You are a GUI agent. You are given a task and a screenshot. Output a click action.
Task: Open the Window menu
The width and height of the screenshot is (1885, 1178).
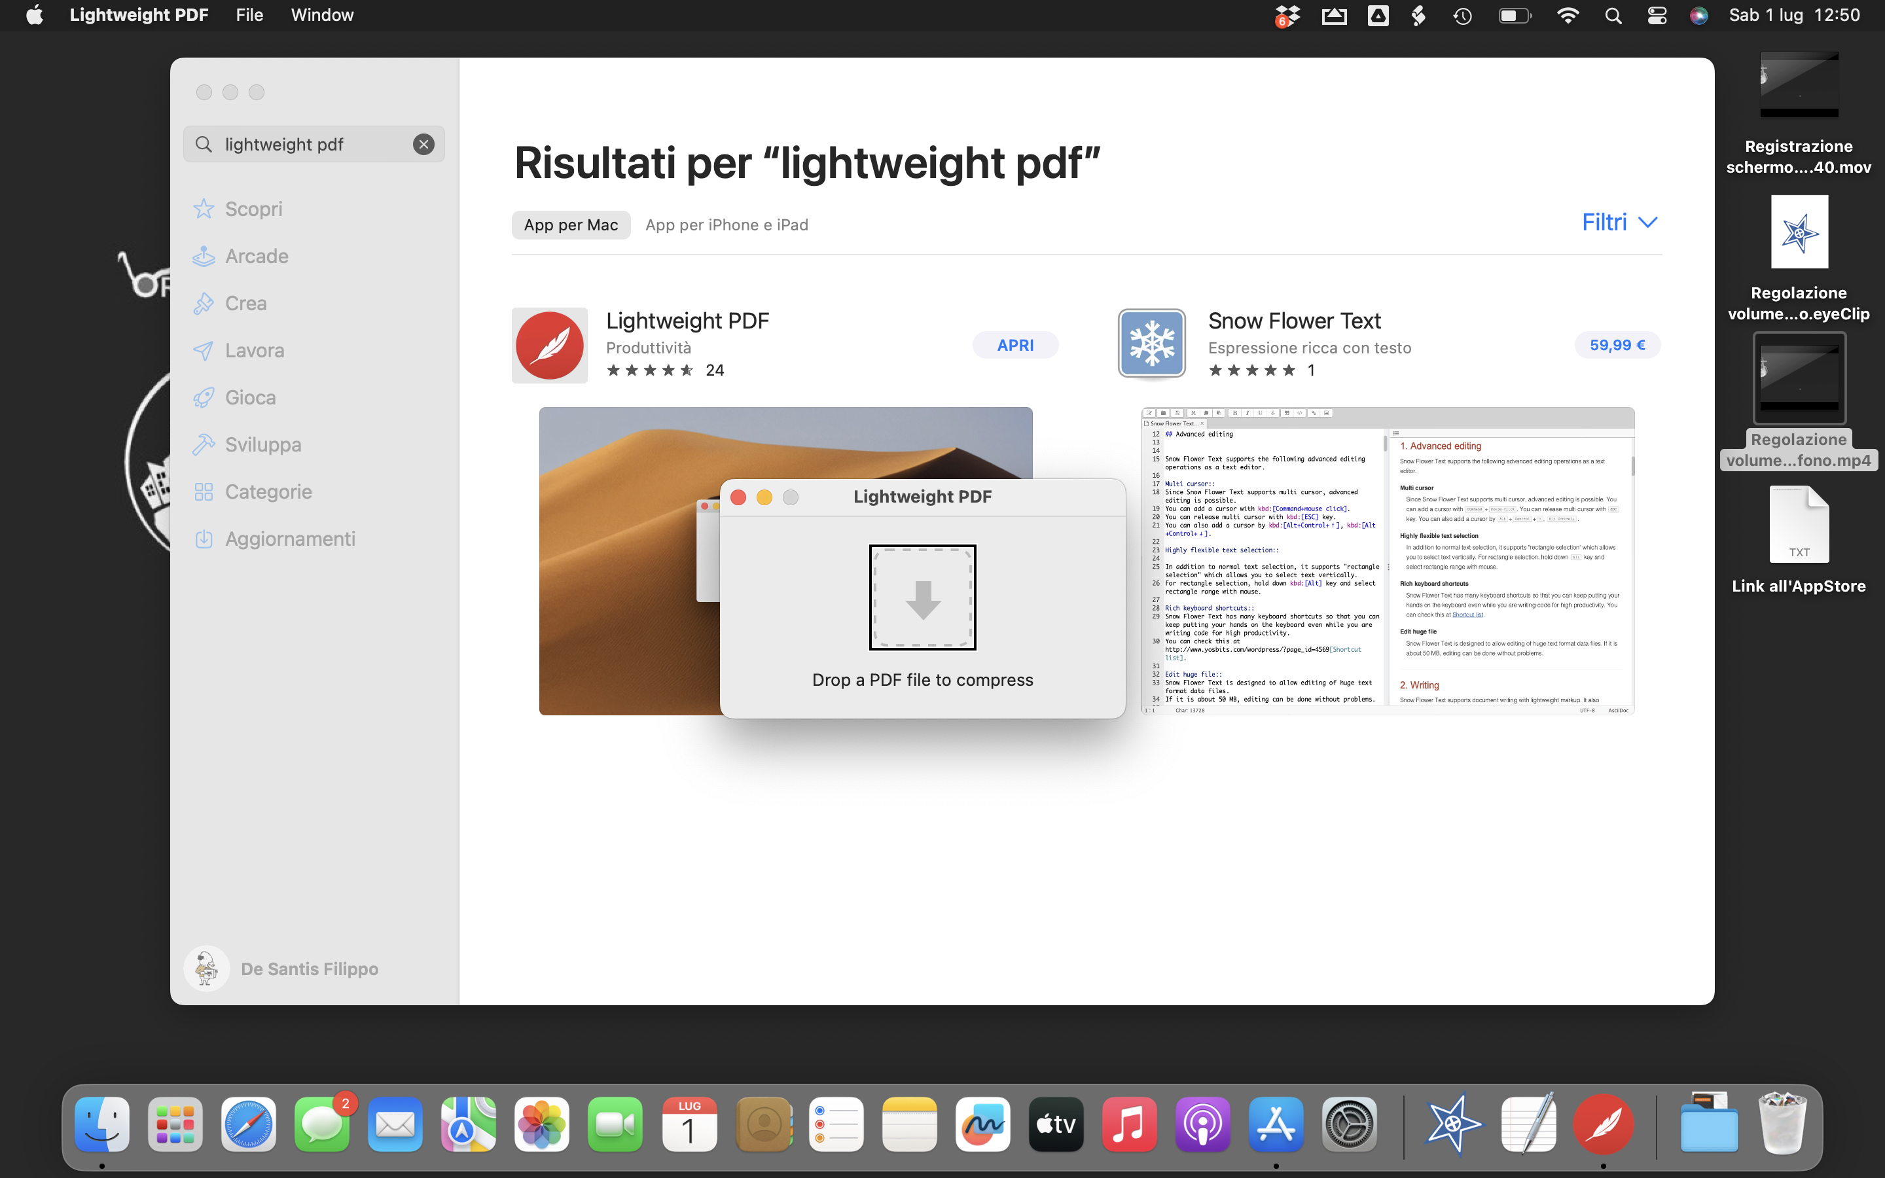323,15
